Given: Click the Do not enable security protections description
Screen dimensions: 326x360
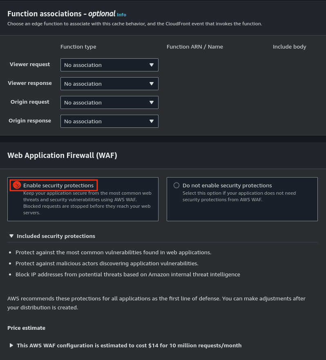Looking at the screenshot, I should click(239, 196).
